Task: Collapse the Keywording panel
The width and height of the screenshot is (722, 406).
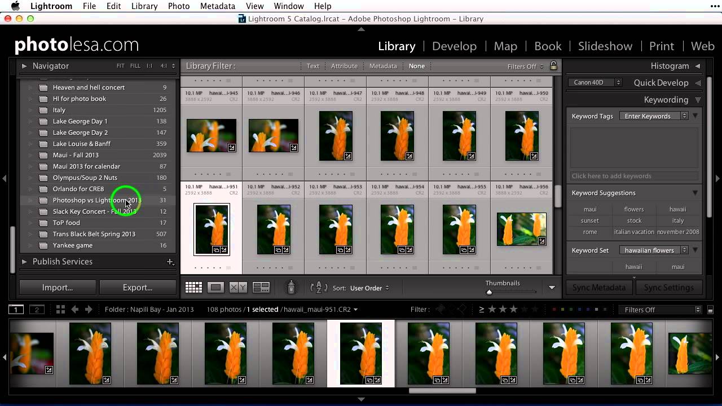Action: (698, 100)
